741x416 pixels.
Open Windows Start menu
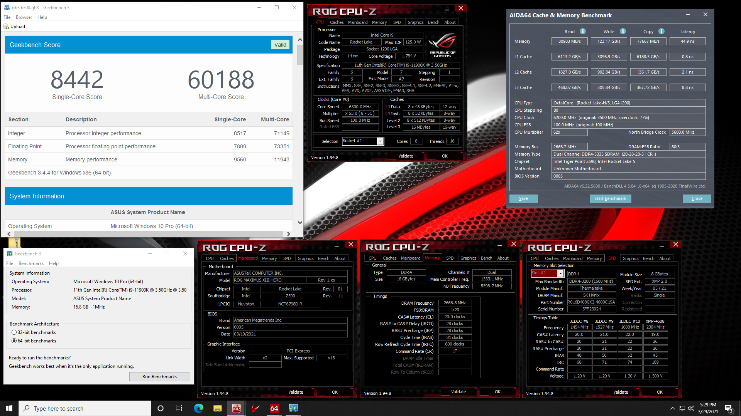[x=9, y=408]
